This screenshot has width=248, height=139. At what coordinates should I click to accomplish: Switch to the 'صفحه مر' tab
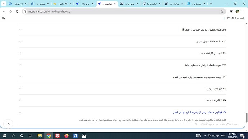[x=40, y=4]
